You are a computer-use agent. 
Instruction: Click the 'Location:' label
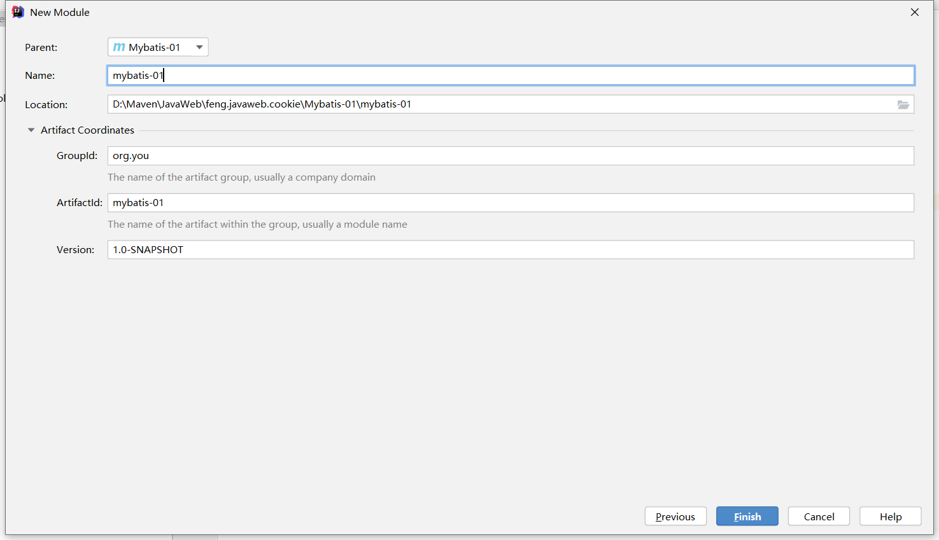pyautogui.click(x=46, y=105)
